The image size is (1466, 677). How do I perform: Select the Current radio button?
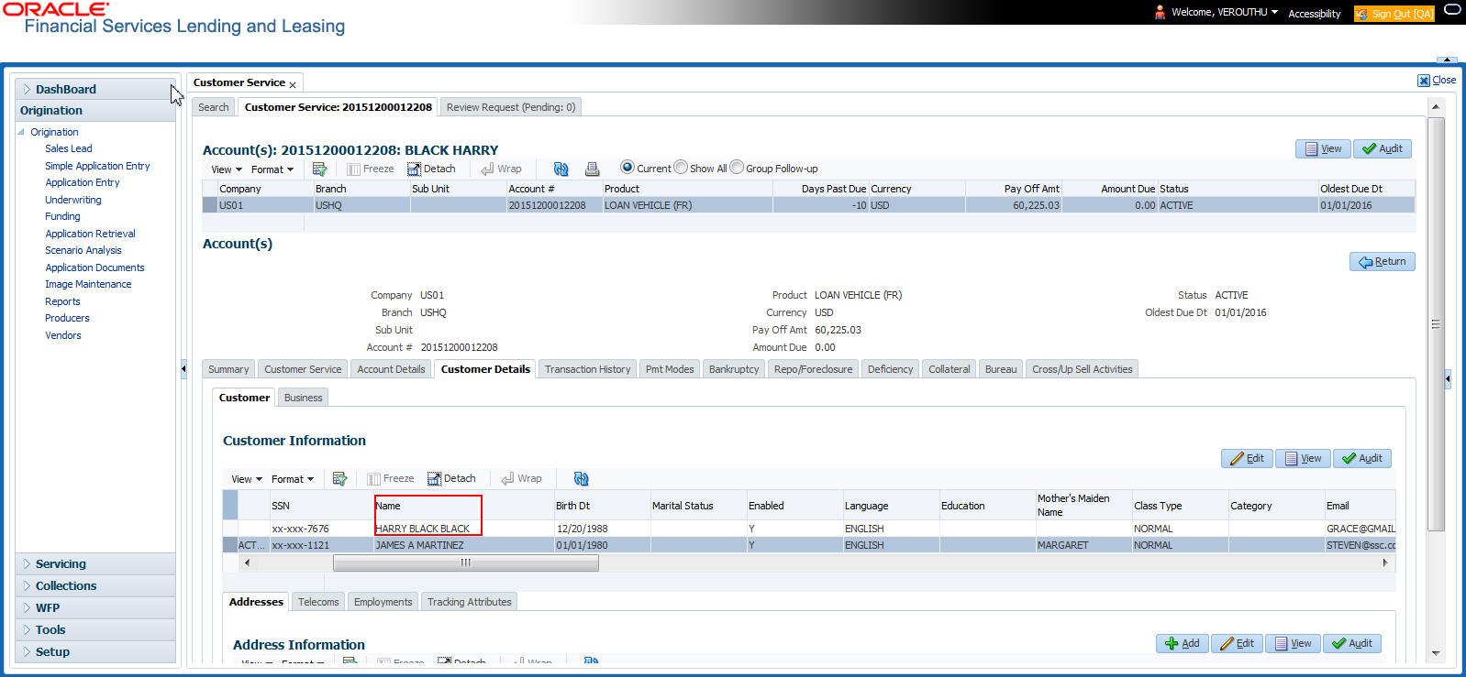tap(627, 167)
